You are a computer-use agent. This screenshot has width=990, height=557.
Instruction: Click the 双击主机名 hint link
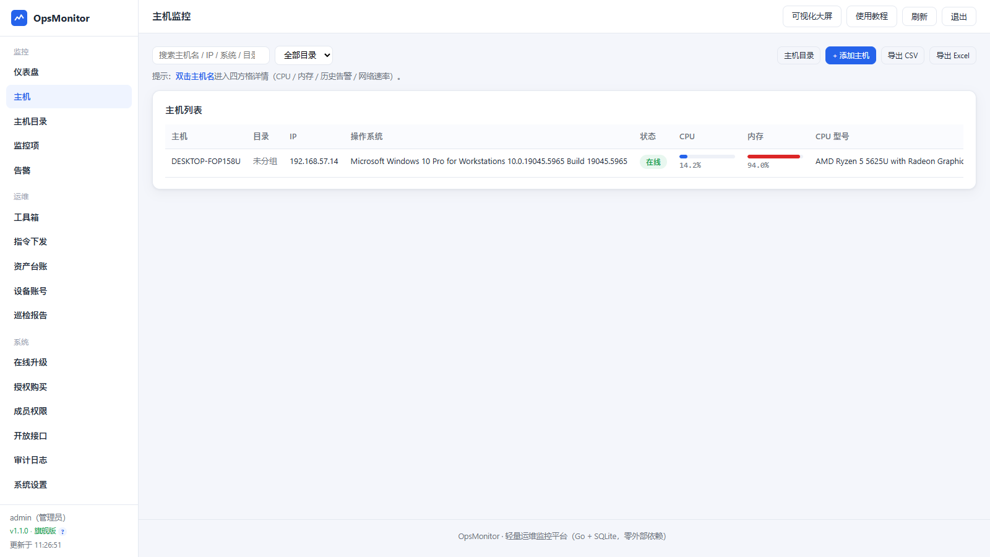195,76
